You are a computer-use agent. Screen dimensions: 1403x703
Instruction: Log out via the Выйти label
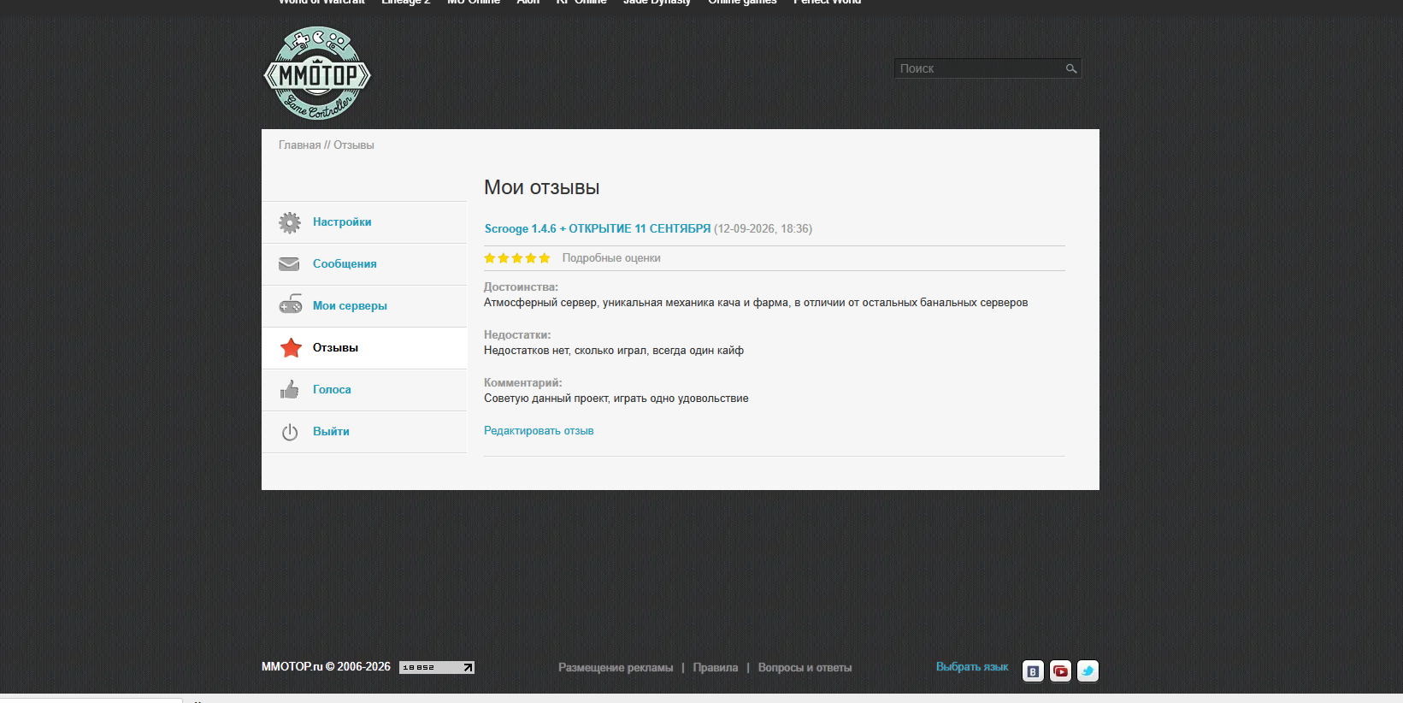coord(331,432)
